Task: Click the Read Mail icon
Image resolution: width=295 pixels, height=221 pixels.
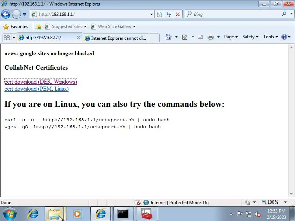Action: pyautogui.click(x=200, y=37)
